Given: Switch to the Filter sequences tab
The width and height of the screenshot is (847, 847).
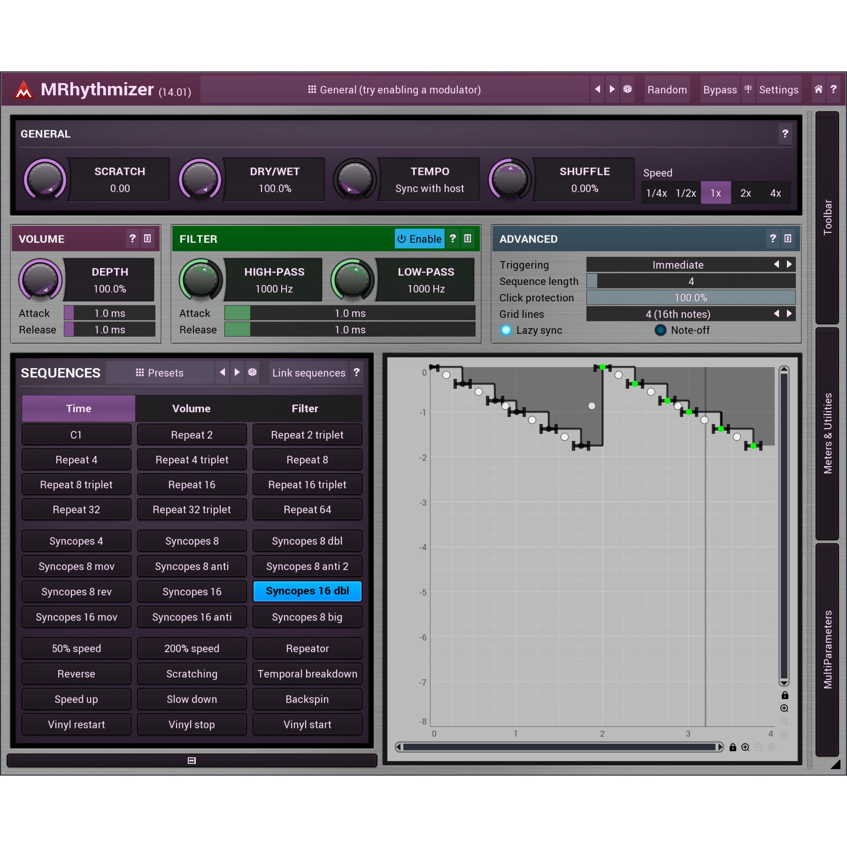Looking at the screenshot, I should (305, 408).
